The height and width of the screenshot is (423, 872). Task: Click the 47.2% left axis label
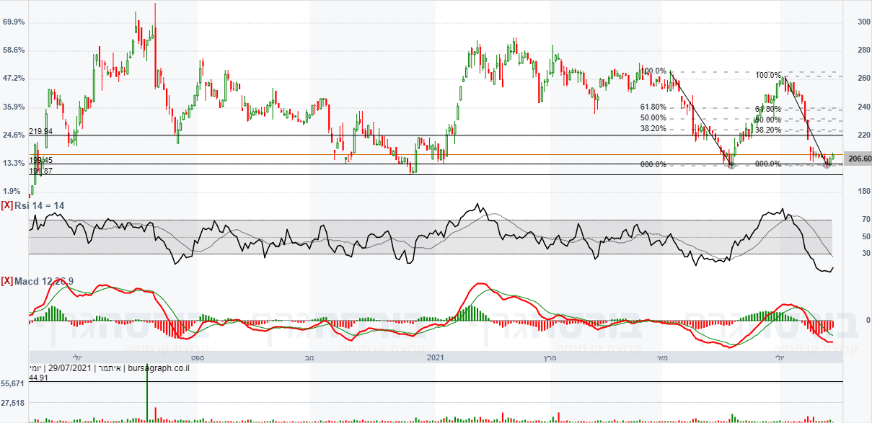[14, 79]
